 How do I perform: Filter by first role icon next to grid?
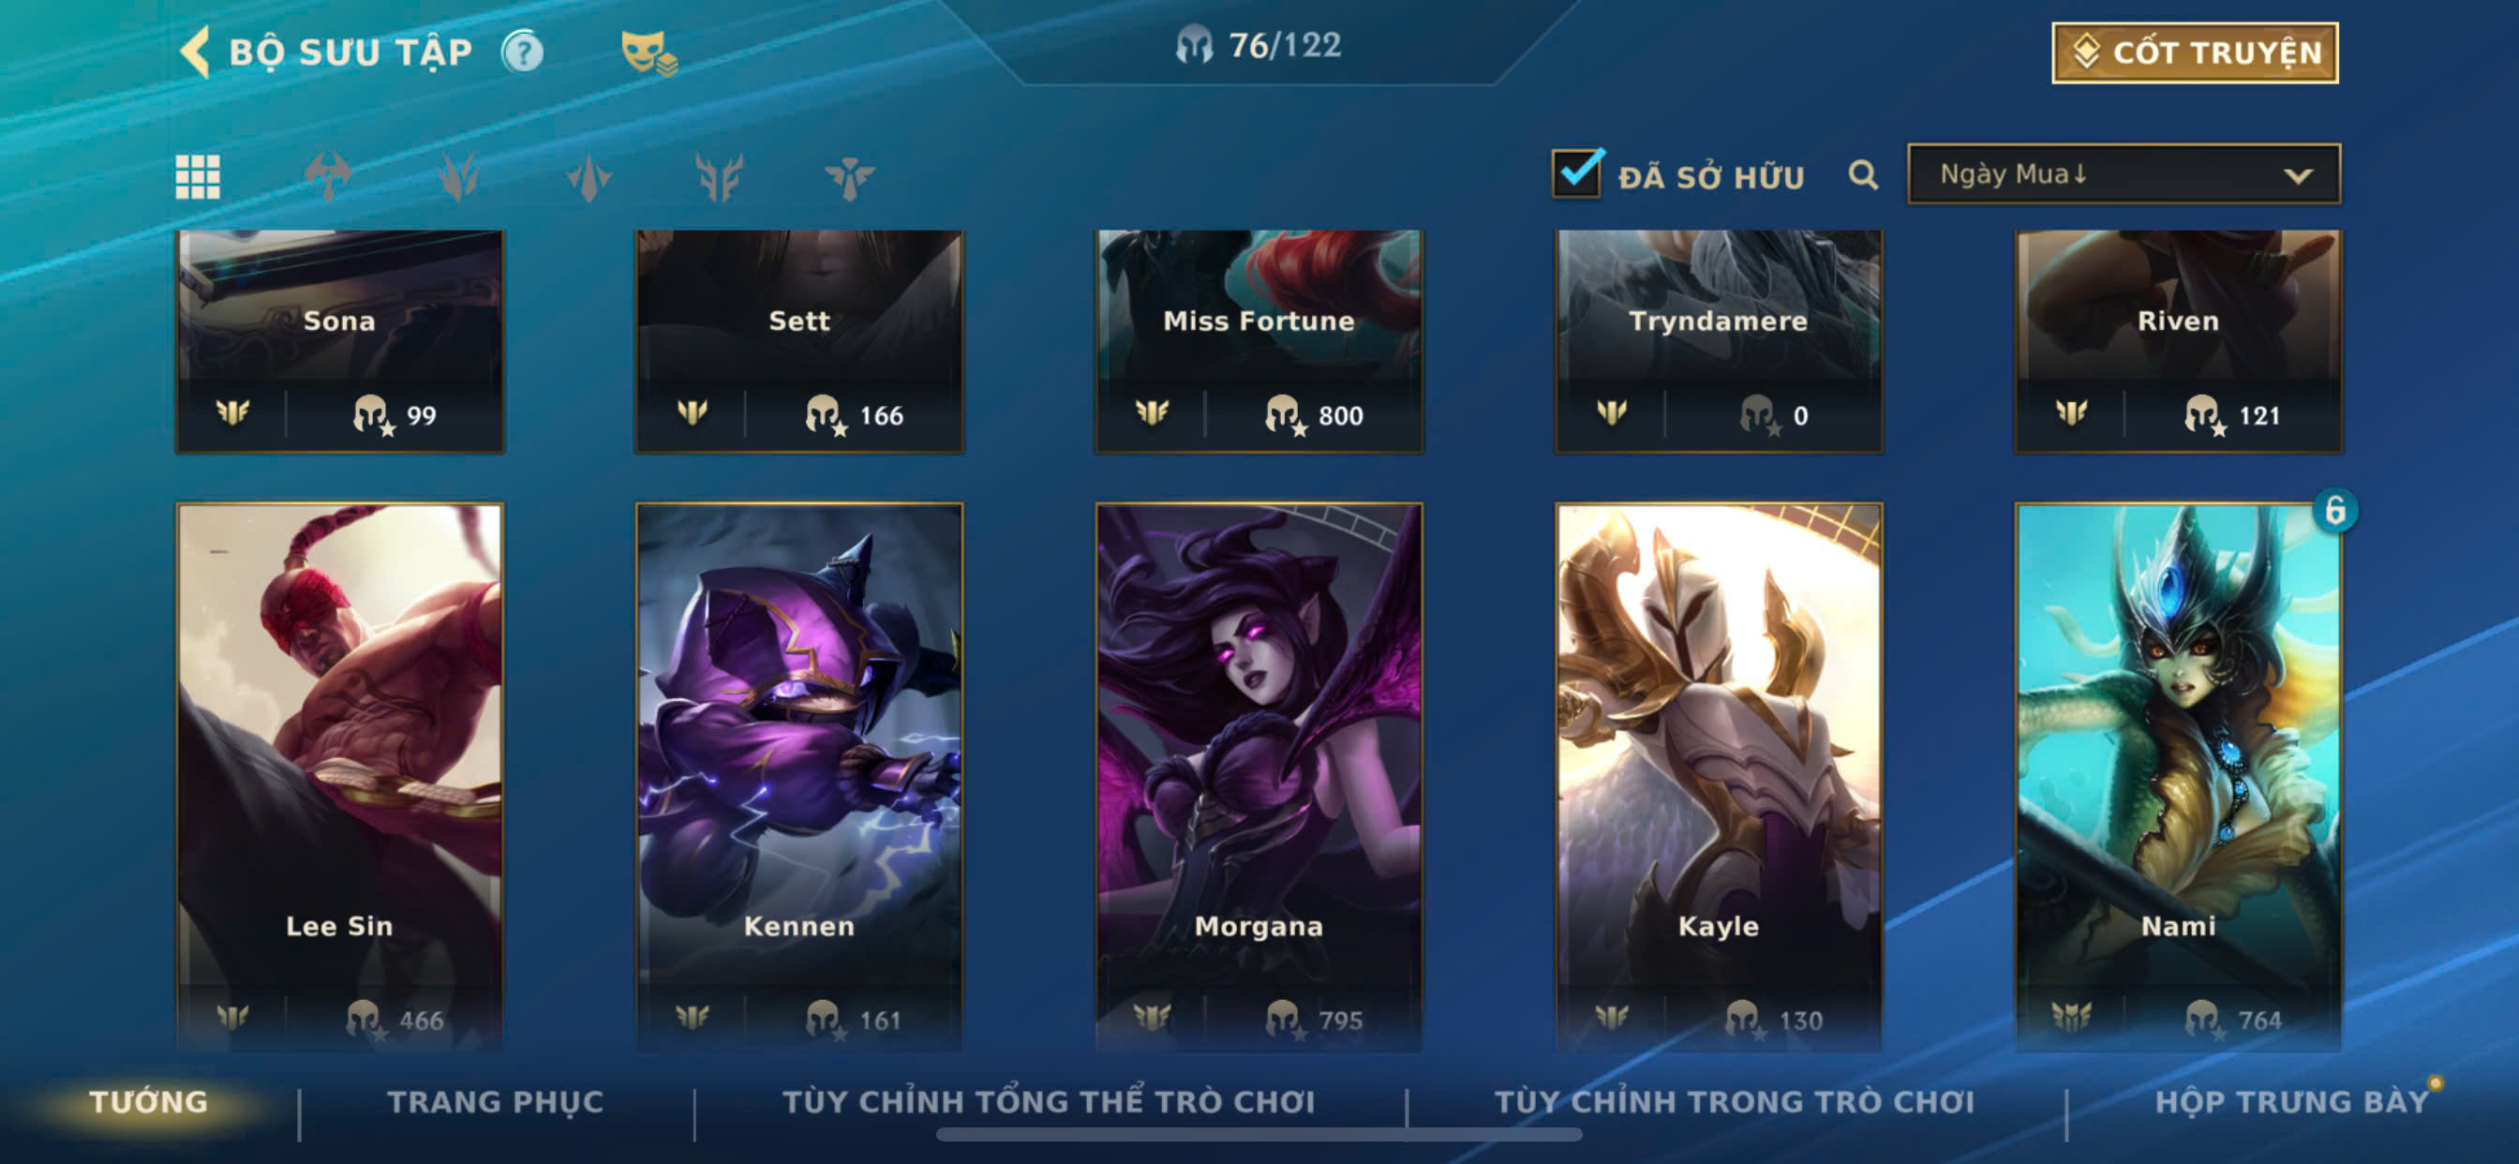coord(328,177)
